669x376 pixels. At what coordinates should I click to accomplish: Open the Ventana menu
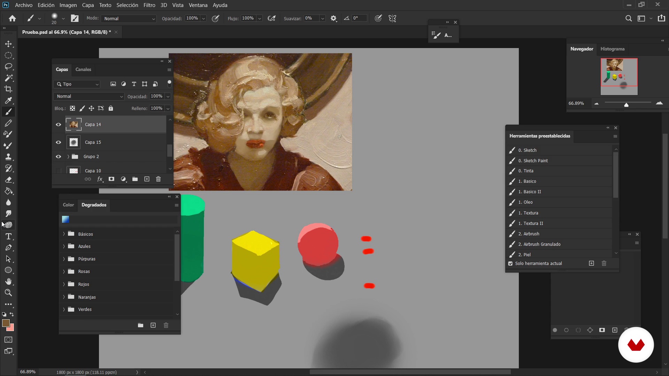[x=198, y=5]
